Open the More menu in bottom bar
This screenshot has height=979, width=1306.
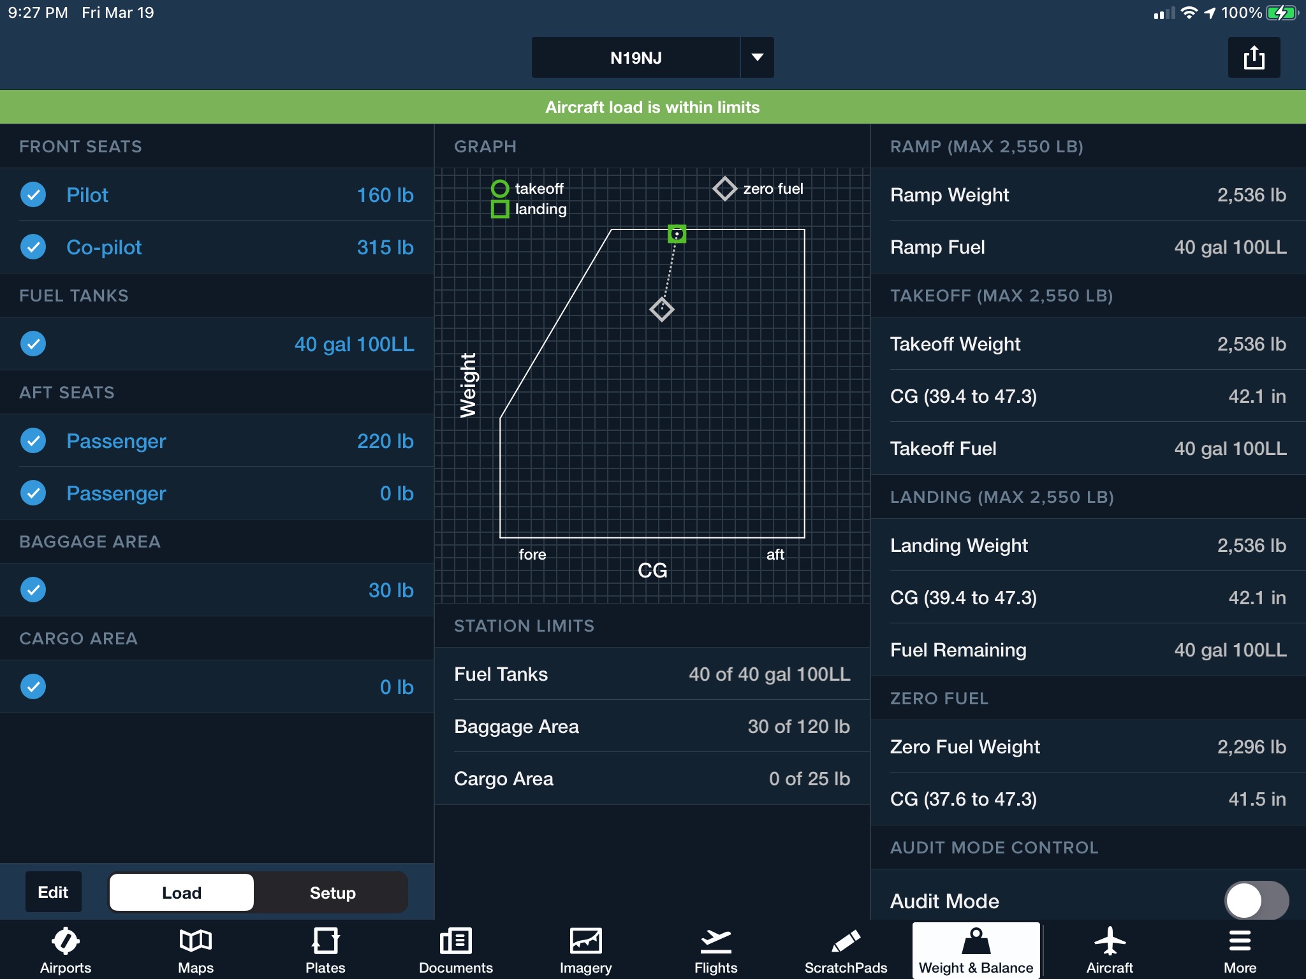(1240, 941)
